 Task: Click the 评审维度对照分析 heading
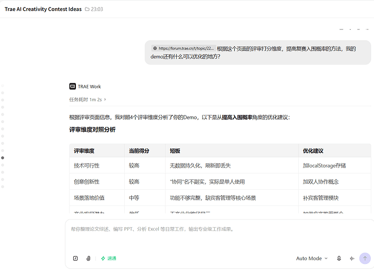click(92, 130)
